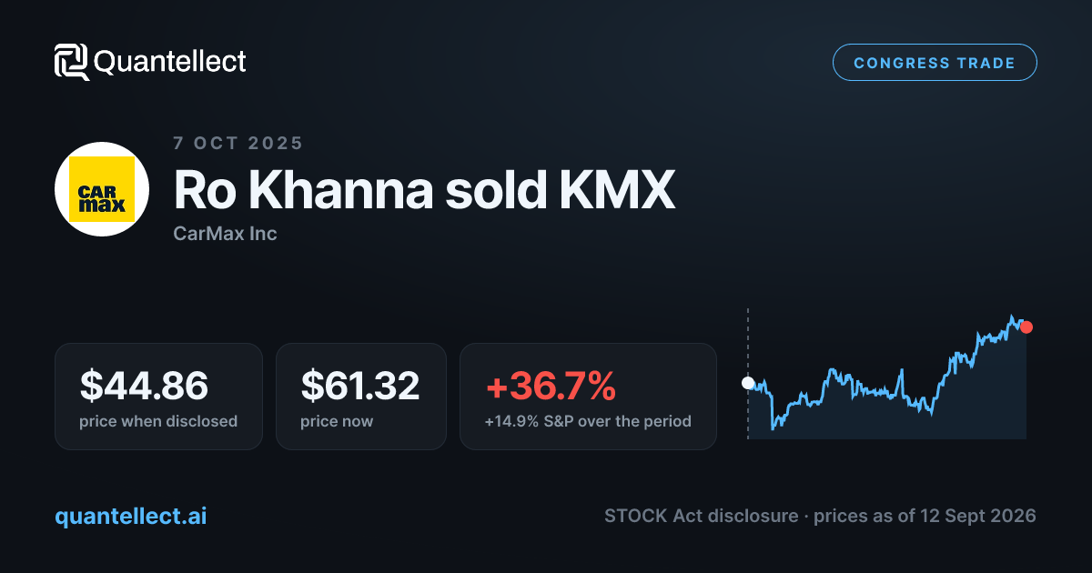This screenshot has height=573, width=1092.
Task: Select the $44.86 price when disclosed card
Action: [x=158, y=397]
